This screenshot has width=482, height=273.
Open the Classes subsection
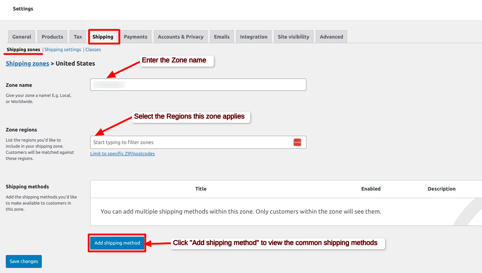pos(93,49)
